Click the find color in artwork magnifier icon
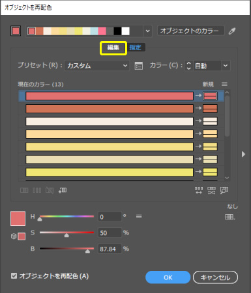 224,190
